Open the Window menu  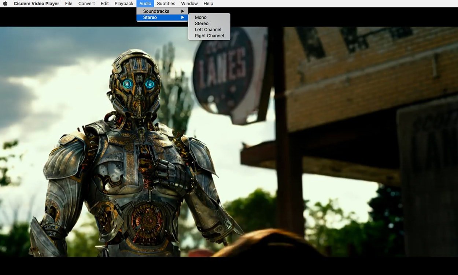(x=189, y=3)
